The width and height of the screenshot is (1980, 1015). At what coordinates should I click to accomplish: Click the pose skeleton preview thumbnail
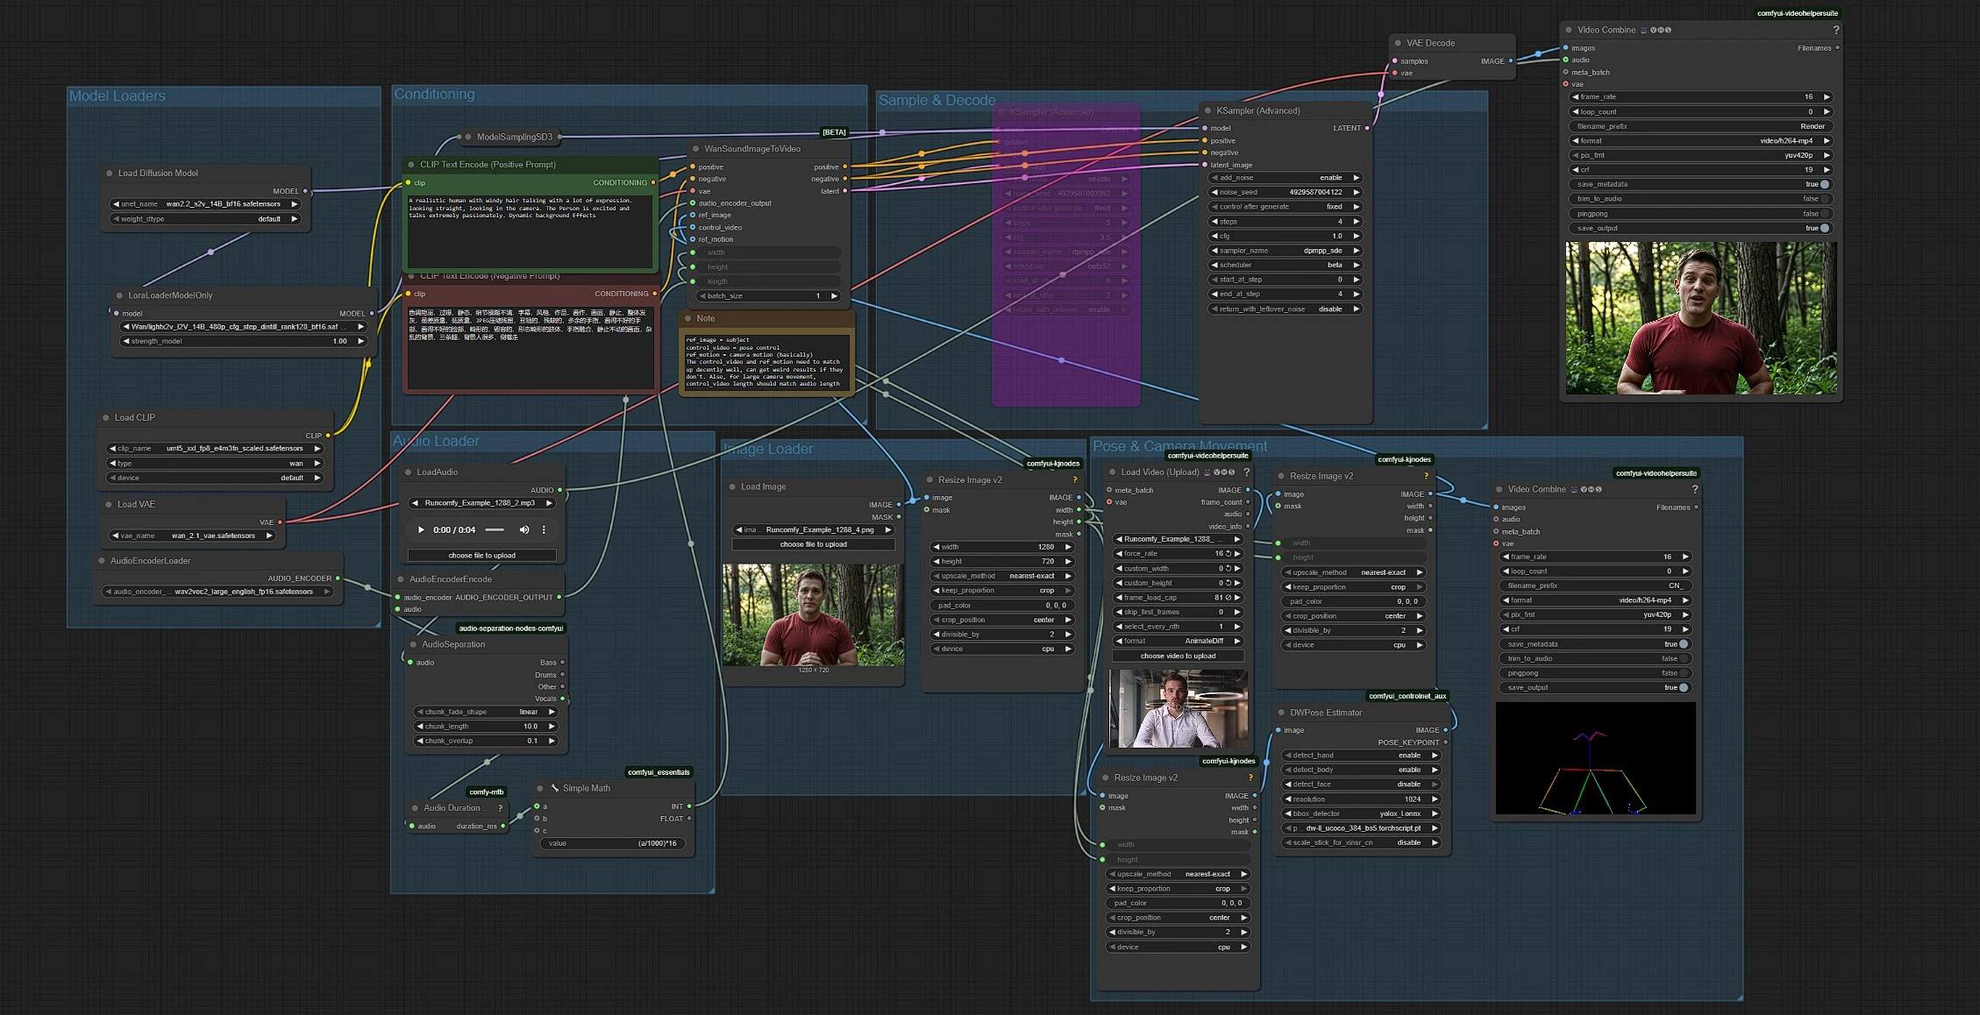coord(1595,758)
